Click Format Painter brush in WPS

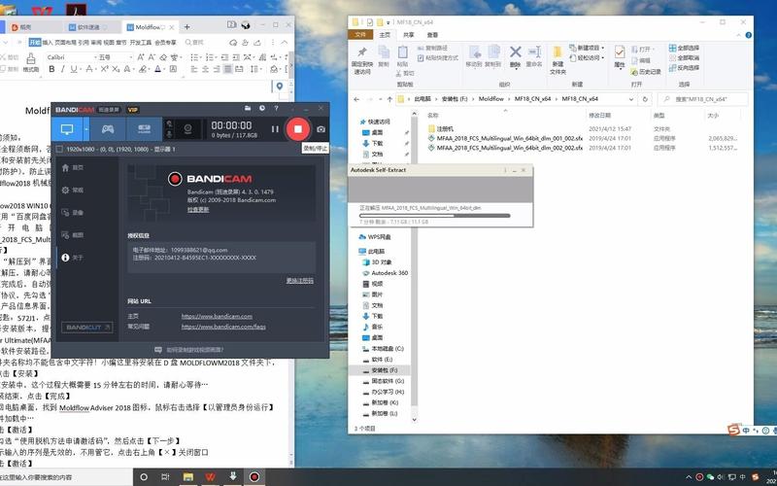pyautogui.click(x=31, y=62)
